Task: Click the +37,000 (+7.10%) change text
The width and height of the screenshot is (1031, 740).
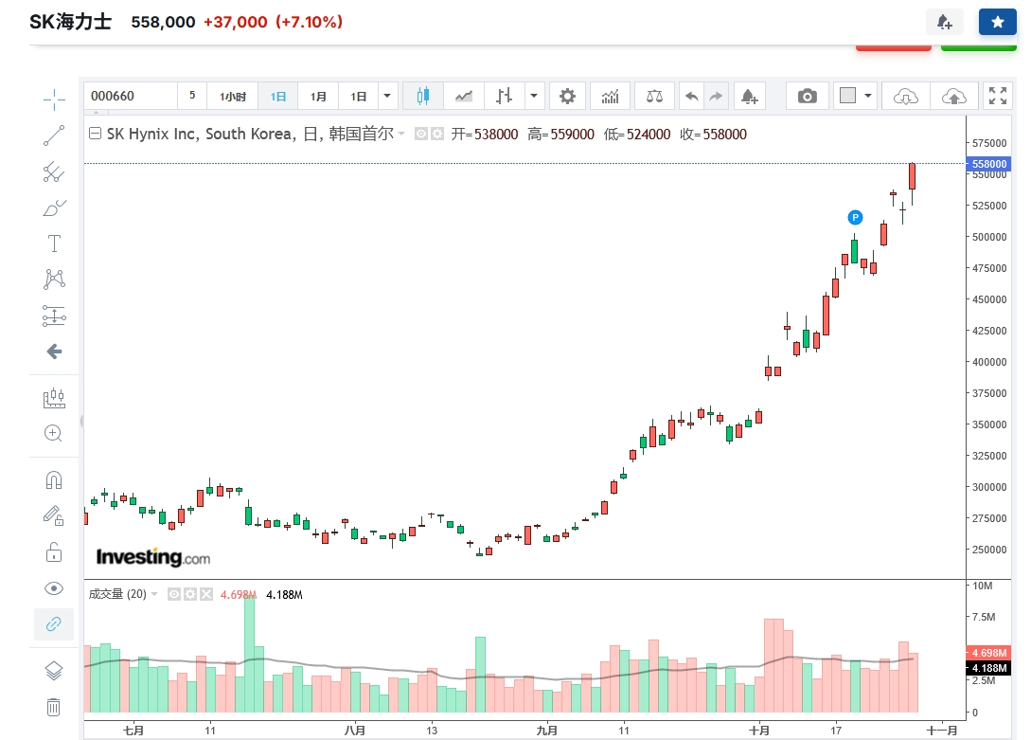Action: click(273, 22)
